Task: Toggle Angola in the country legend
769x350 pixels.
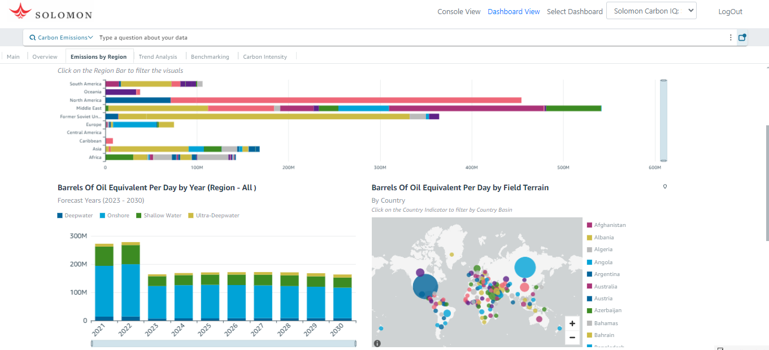Action: [599, 262]
